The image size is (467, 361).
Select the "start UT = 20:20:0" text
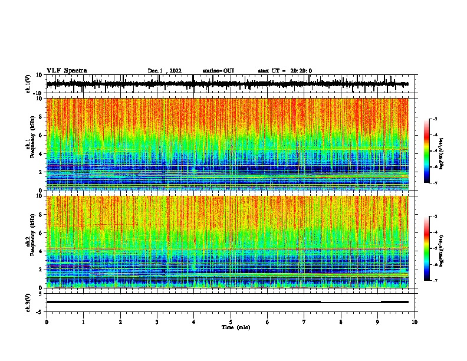pyautogui.click(x=285, y=71)
